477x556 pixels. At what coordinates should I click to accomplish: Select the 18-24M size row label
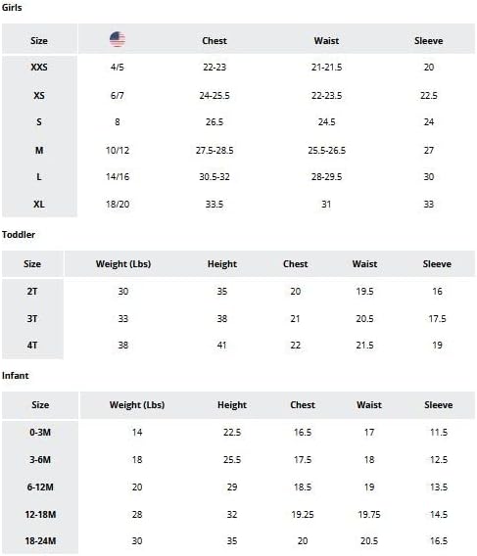pos(40,541)
